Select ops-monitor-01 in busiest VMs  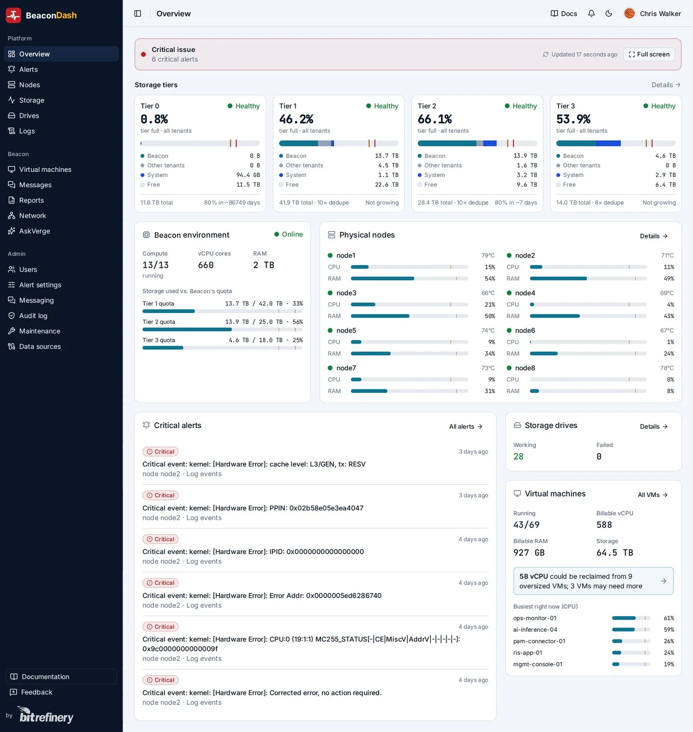pyautogui.click(x=535, y=618)
